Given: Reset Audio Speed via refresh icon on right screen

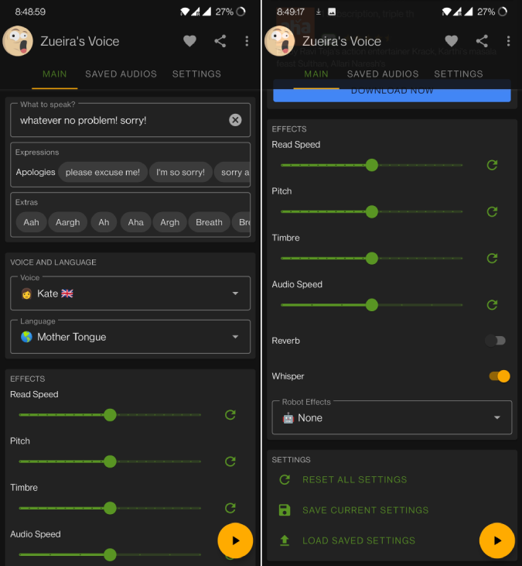Looking at the screenshot, I should 492,305.
